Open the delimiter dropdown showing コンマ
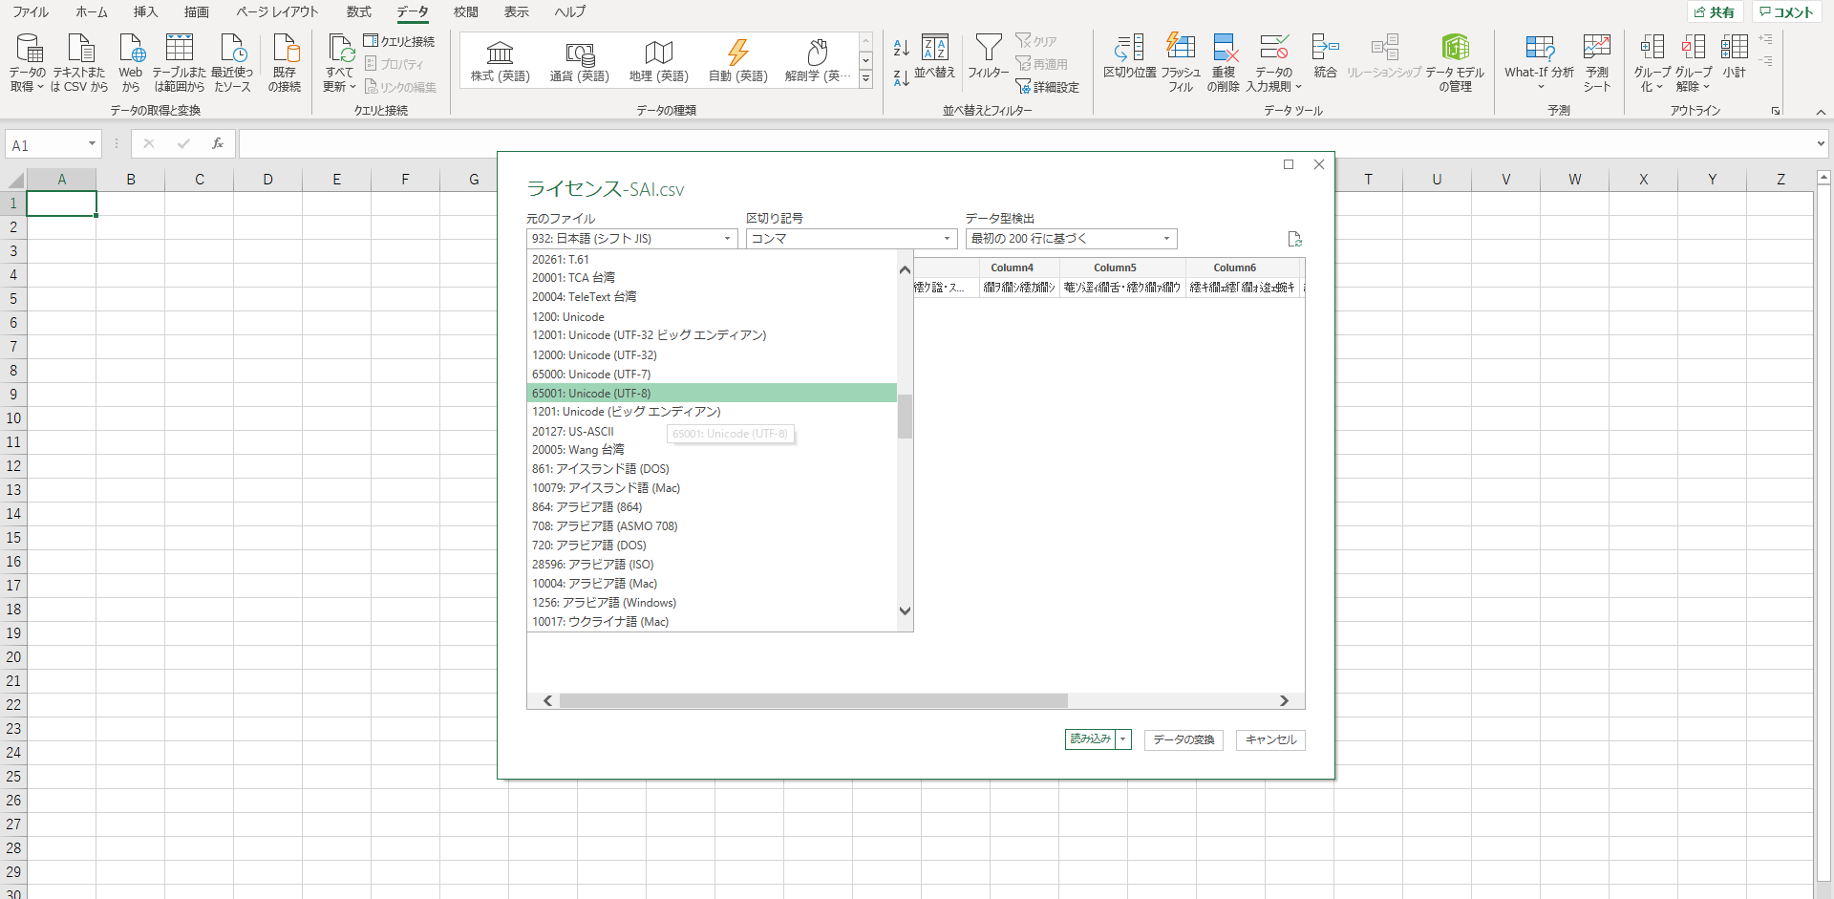The width and height of the screenshot is (1834, 899). (x=850, y=239)
